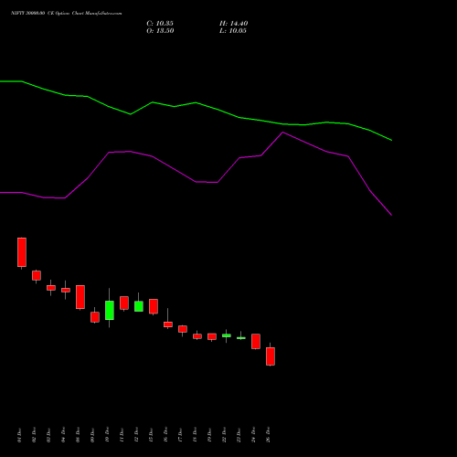Click the 23 Dec date label
The height and width of the screenshot is (457, 457).
pos(239,435)
